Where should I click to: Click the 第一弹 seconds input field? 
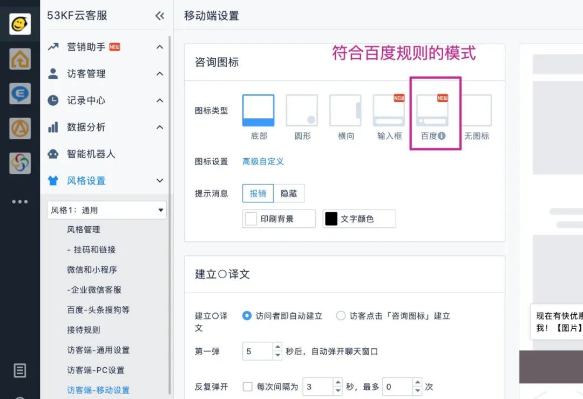tap(258, 351)
